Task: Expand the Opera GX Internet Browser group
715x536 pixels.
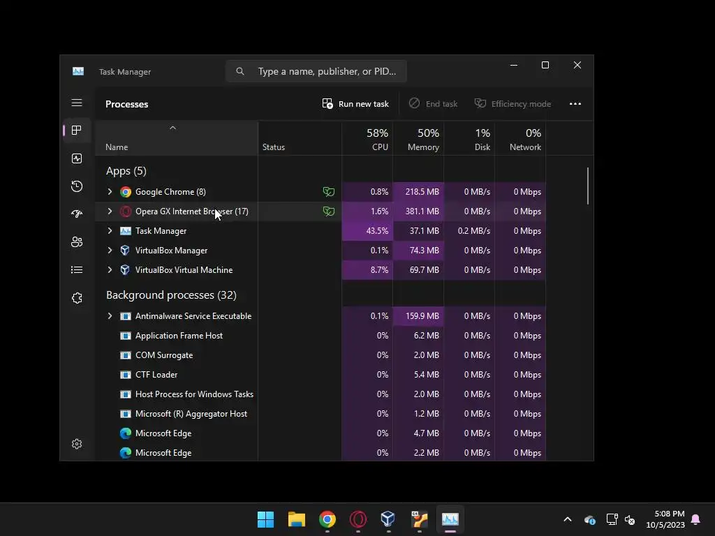Action: pos(110,211)
